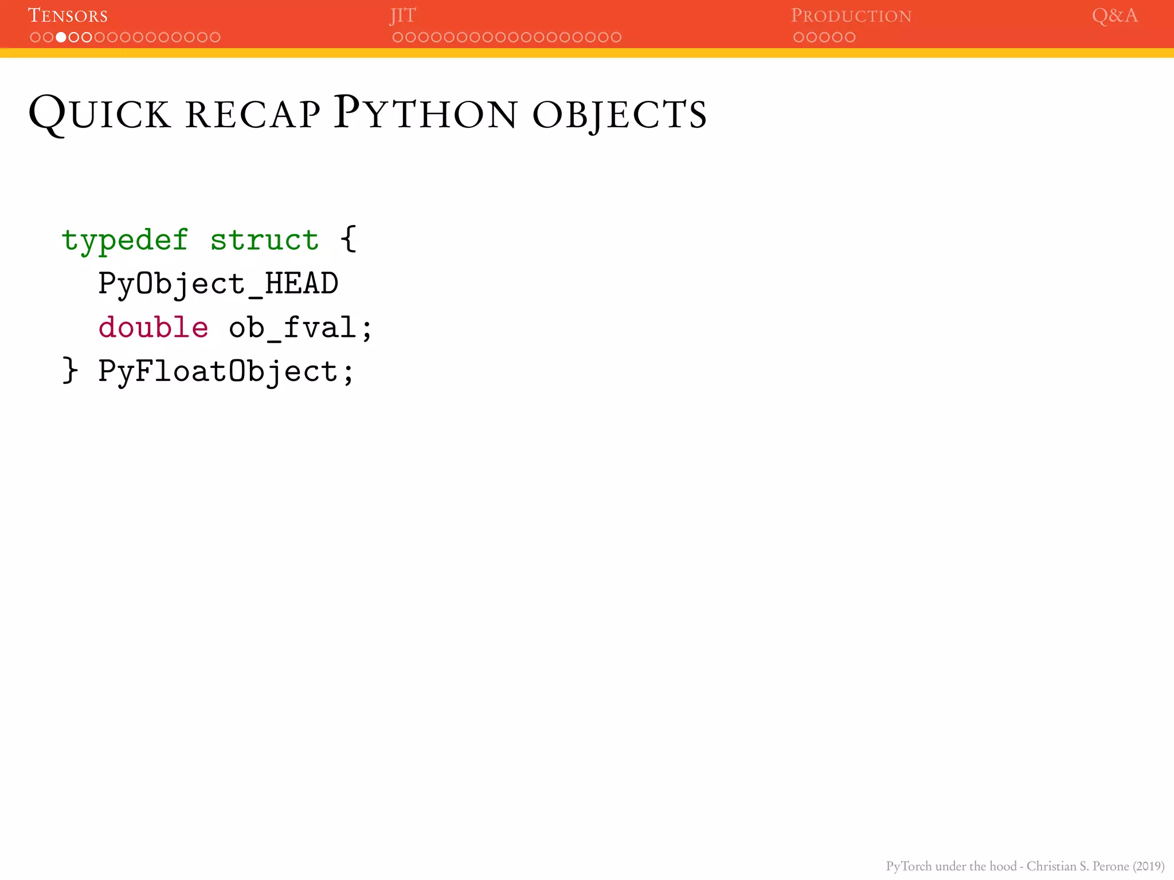The image size is (1174, 880).
Task: Click the last slide circle under Production
Action: point(850,37)
